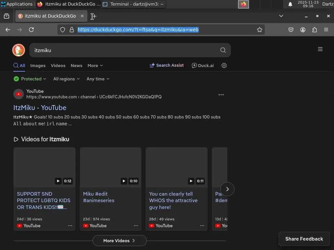The image size is (334, 250).
Task: Open the DuckDuckGo hamburger side menu
Action: (320, 49)
